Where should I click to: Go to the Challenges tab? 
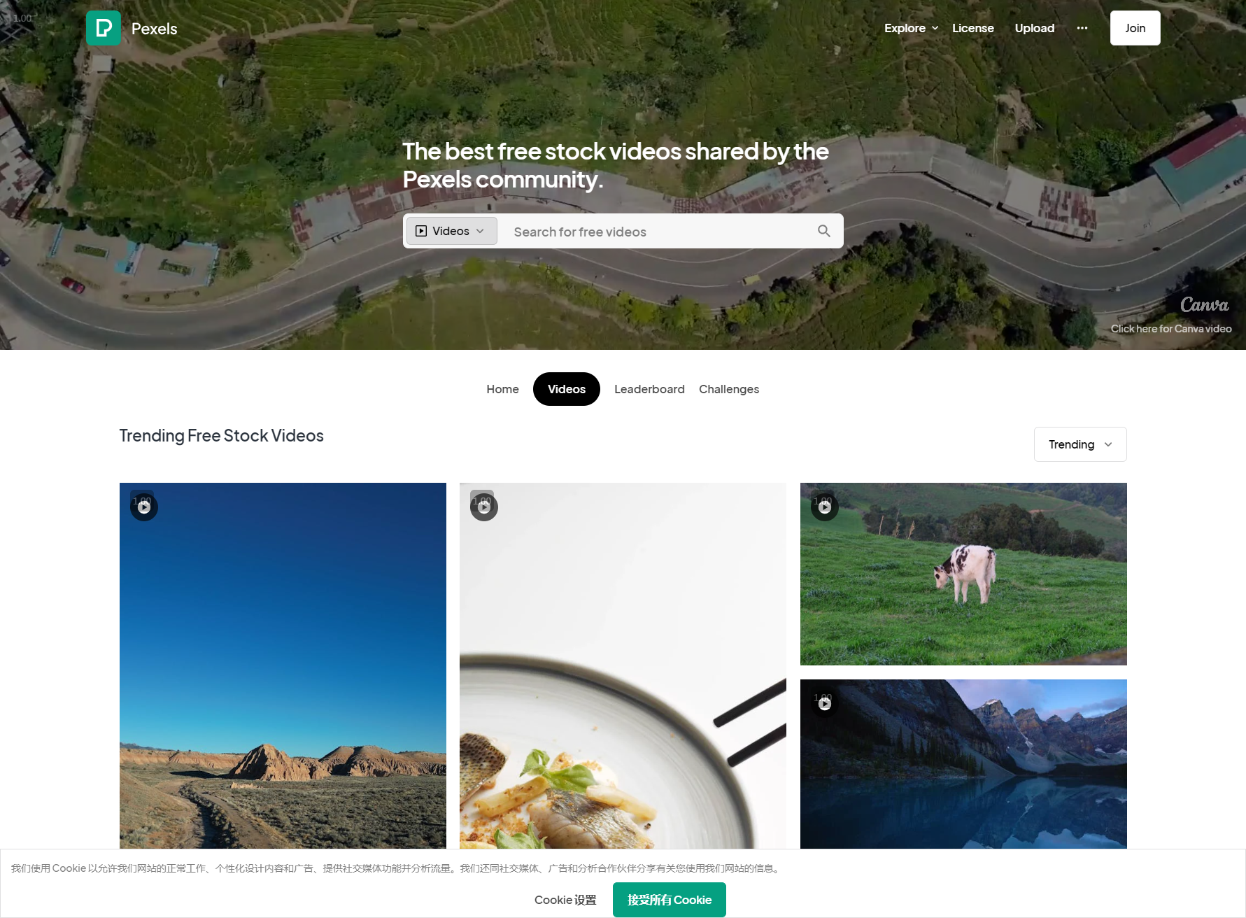(729, 389)
